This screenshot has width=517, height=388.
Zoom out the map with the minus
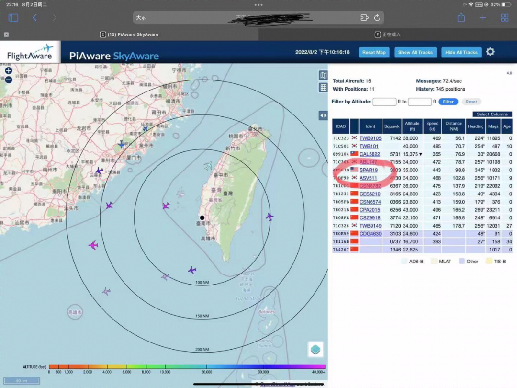tap(9, 80)
